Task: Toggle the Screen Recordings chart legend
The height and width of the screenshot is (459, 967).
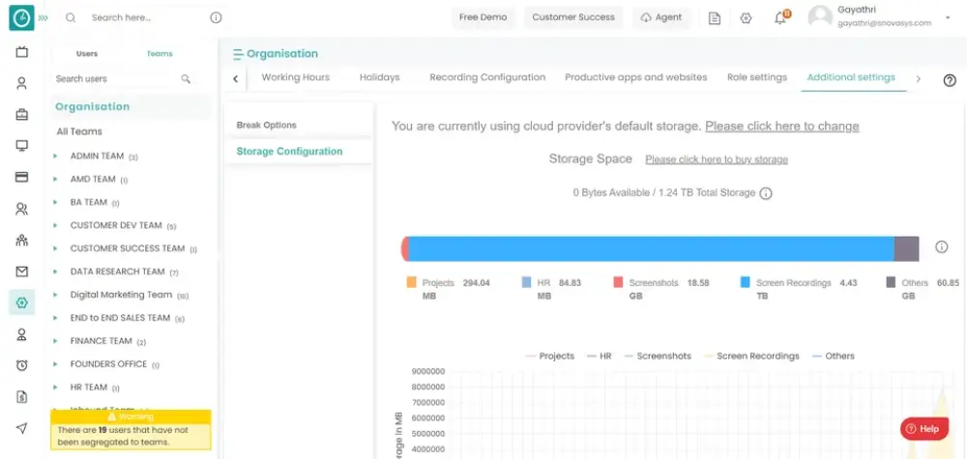Action: [750, 357]
